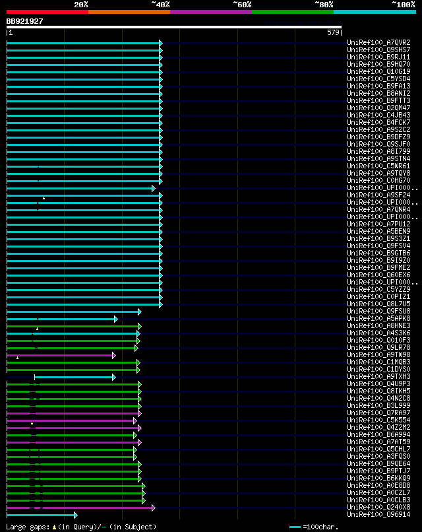Click the purple arrowhead on the UniRef100_C5K554 row

(135, 420)
